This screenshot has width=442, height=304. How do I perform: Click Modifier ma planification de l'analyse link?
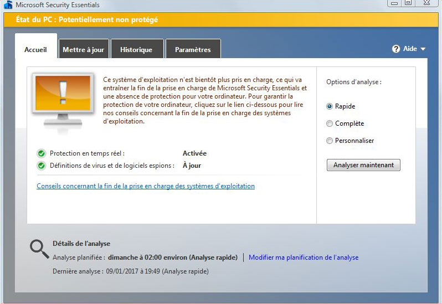pos(304,257)
